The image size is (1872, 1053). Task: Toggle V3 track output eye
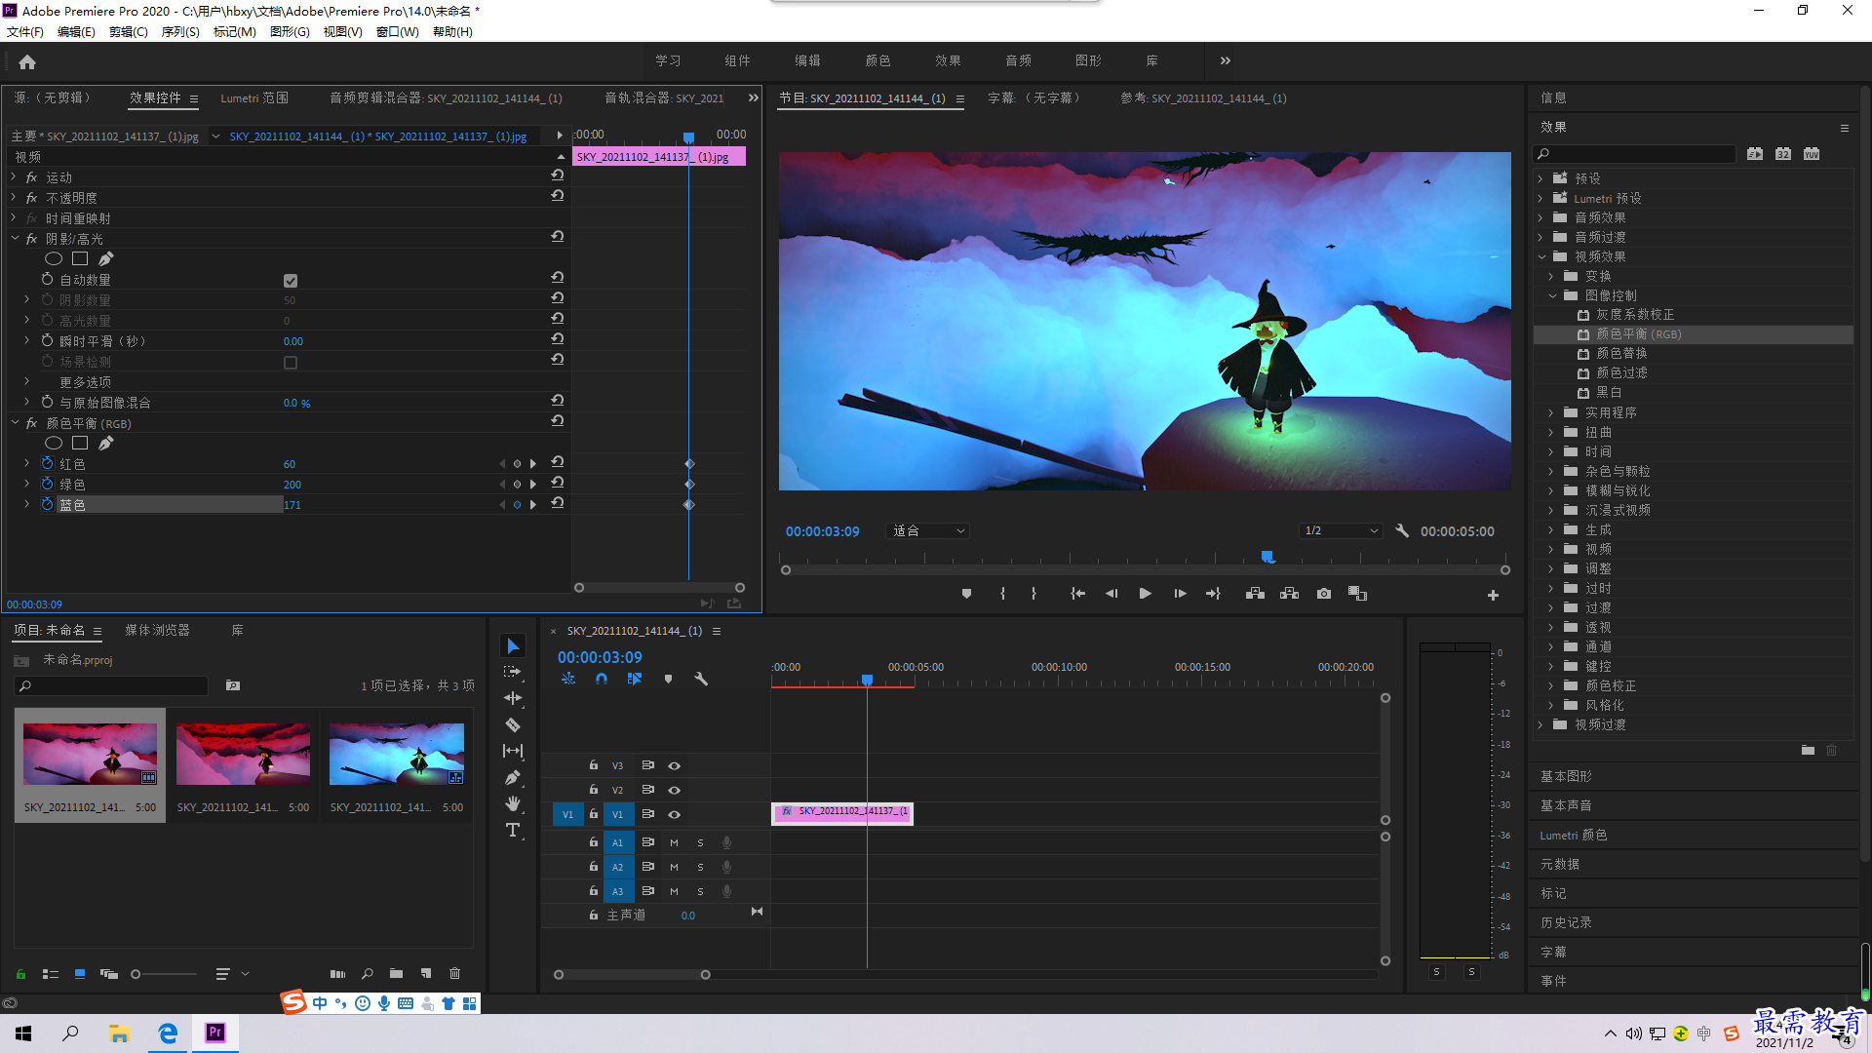pos(674,766)
